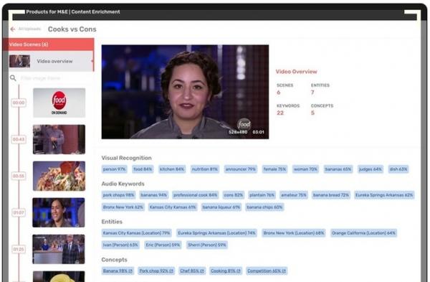
Task: Jump to the 00:43 timeline marker
Action: point(19,139)
